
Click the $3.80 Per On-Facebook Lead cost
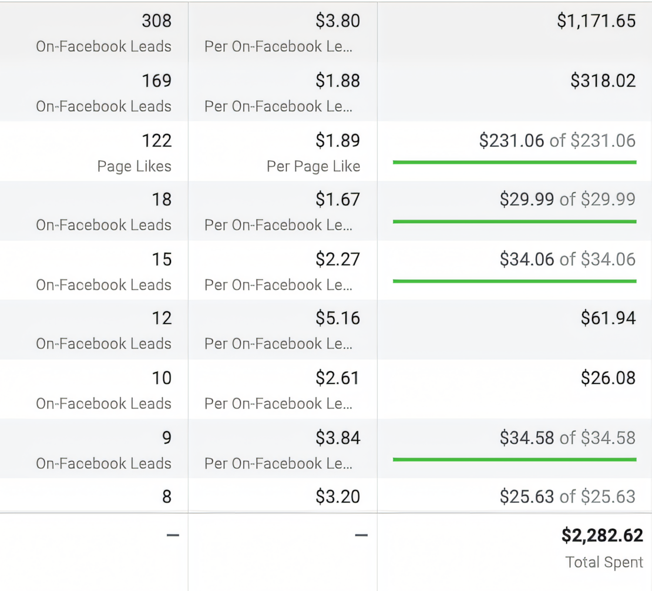[x=338, y=21]
